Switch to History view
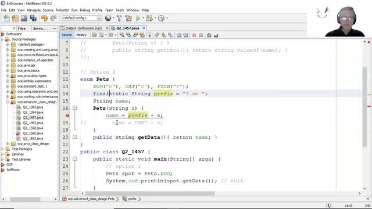The height and width of the screenshot is (209, 372). point(81,35)
